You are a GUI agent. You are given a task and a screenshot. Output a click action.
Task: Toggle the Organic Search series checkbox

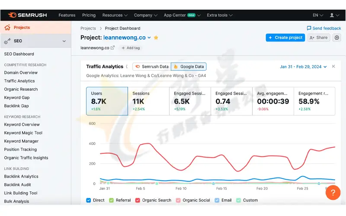click(138, 200)
